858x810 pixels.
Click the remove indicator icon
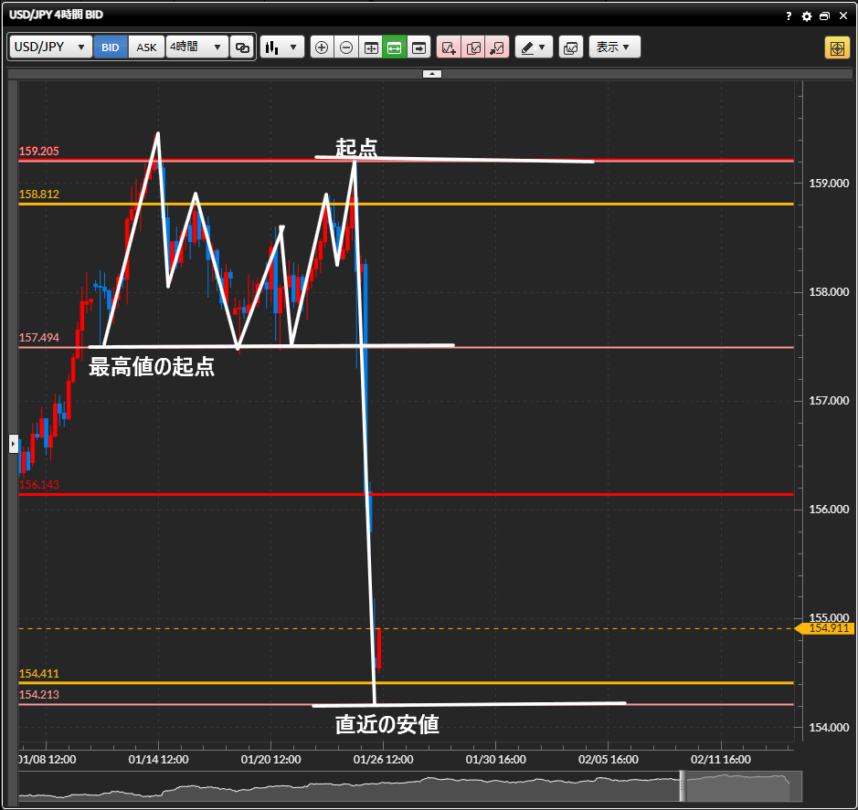(497, 47)
